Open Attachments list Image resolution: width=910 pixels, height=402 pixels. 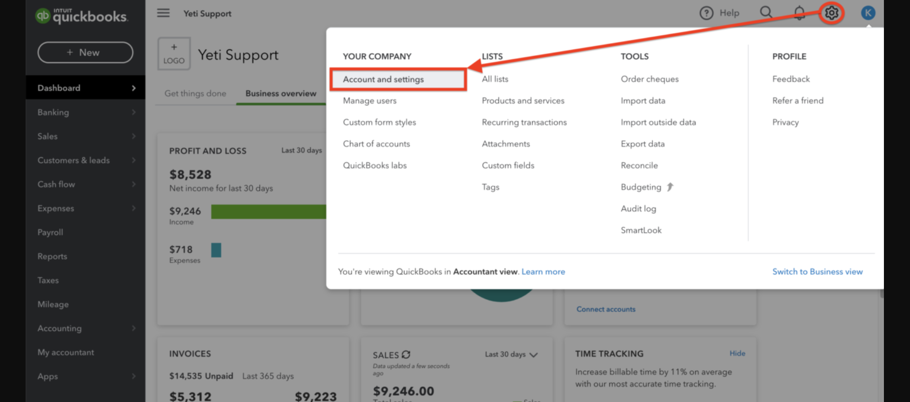click(506, 144)
